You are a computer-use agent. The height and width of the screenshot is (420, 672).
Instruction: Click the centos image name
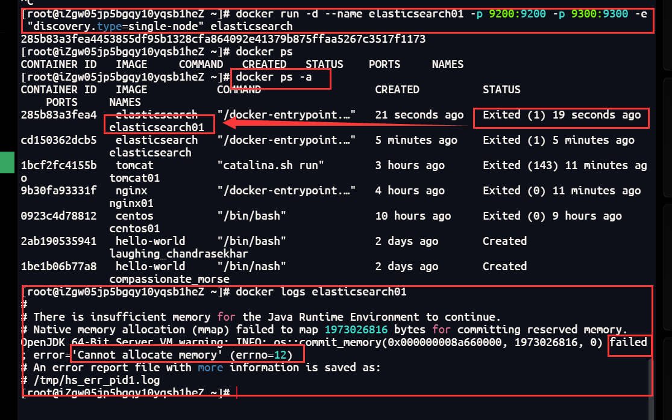pyautogui.click(x=134, y=216)
